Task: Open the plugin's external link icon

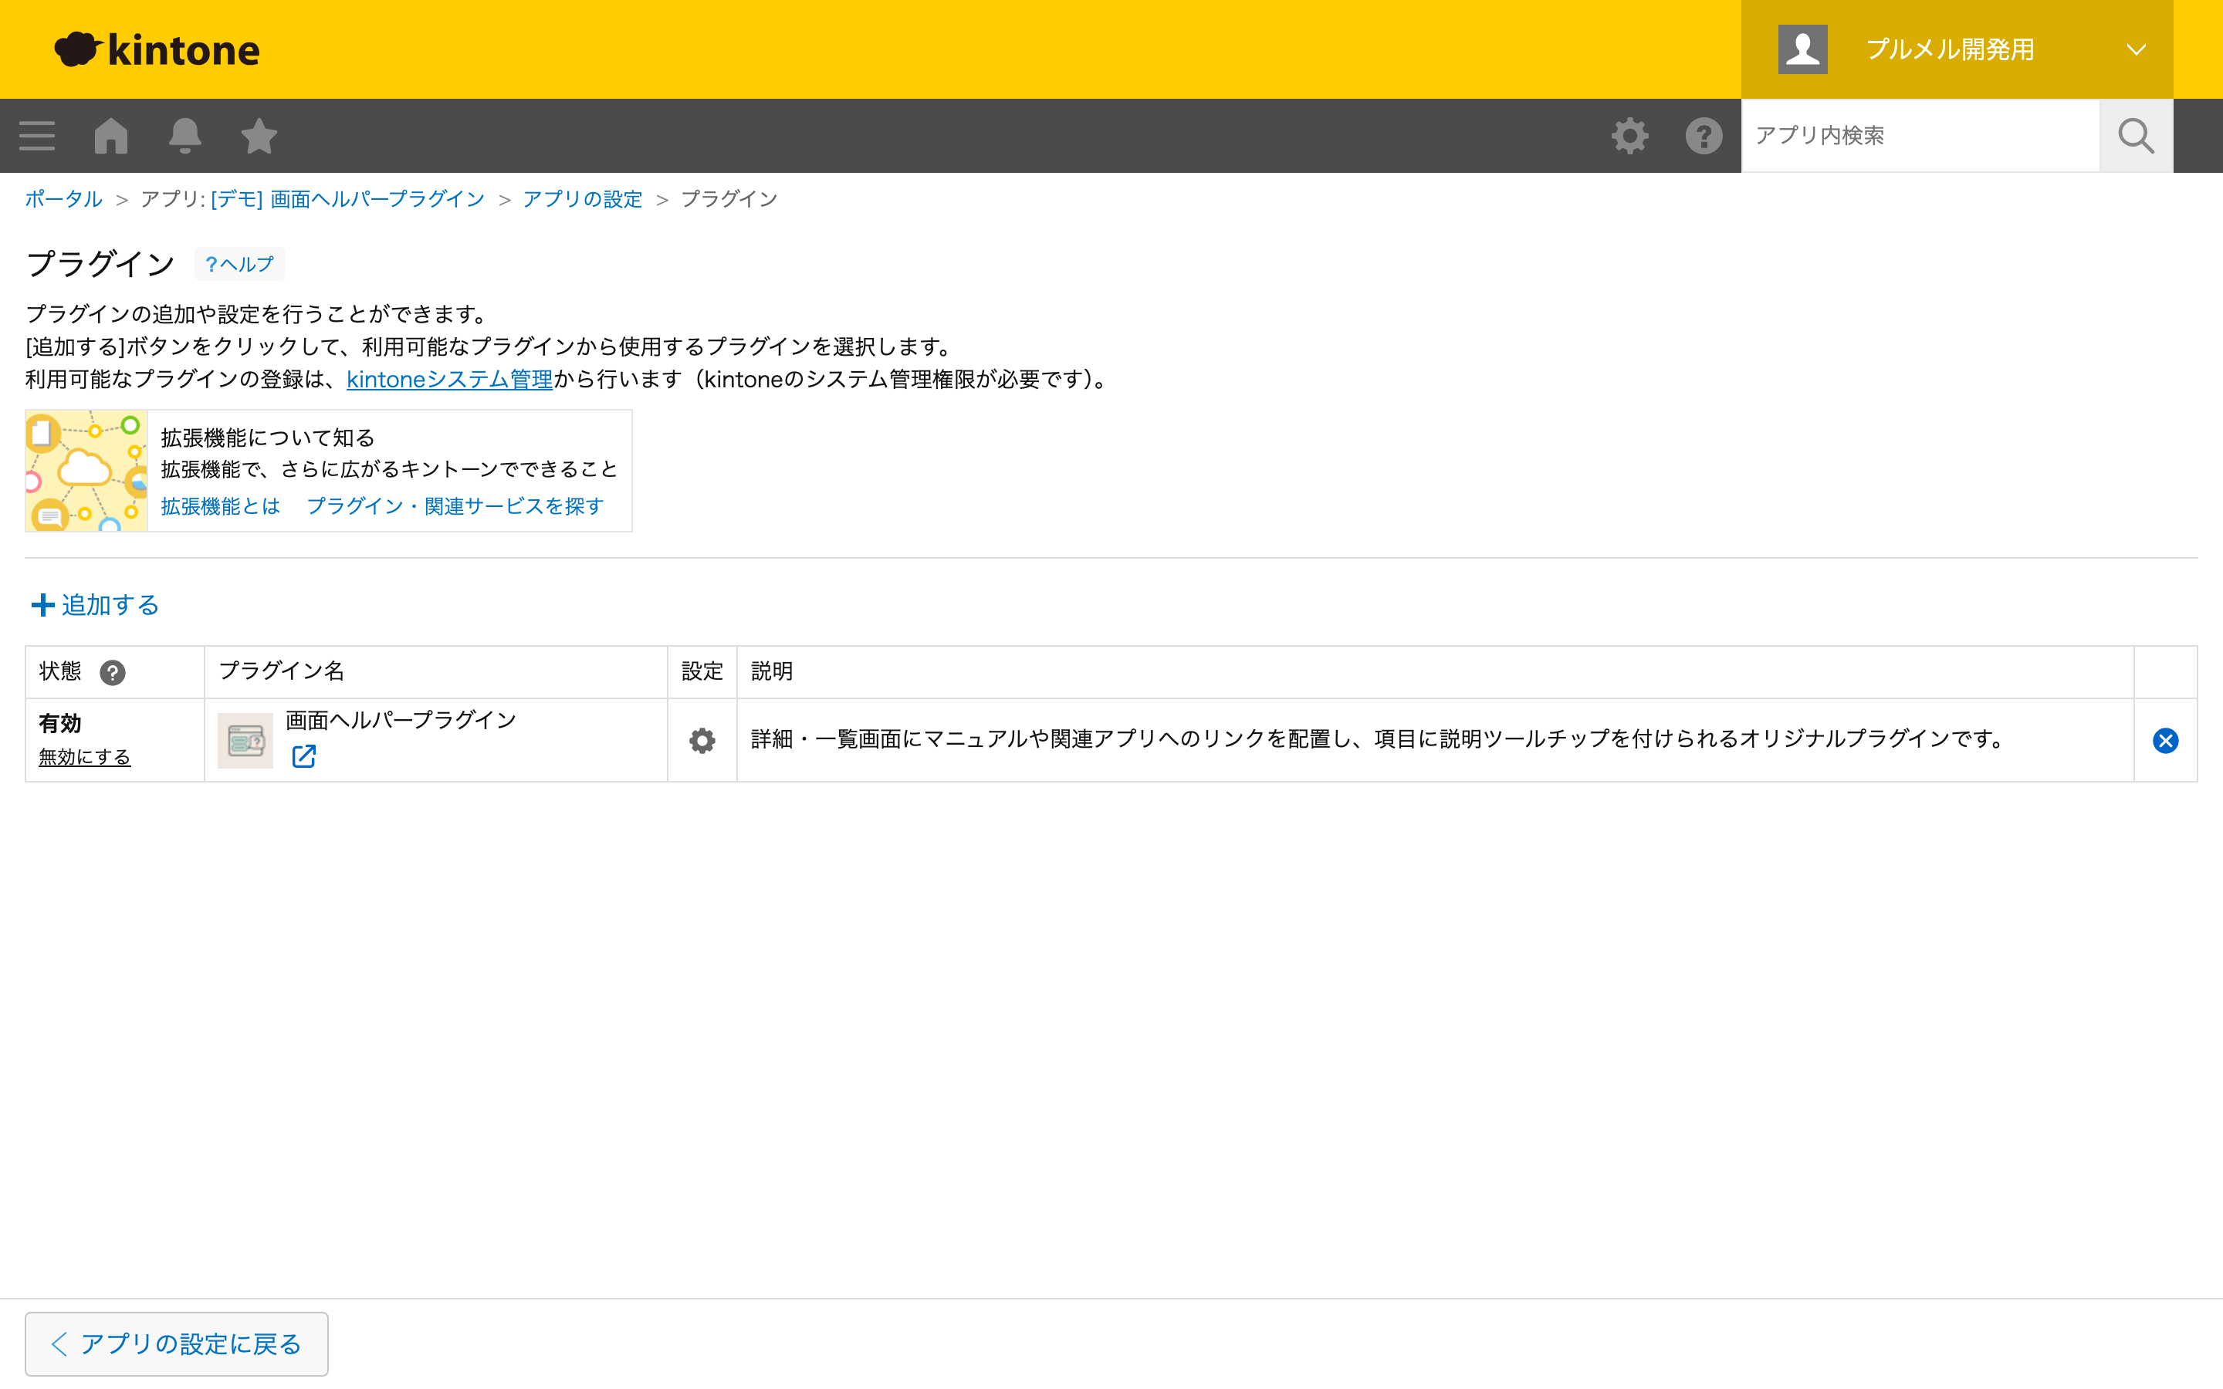Action: pos(304,757)
